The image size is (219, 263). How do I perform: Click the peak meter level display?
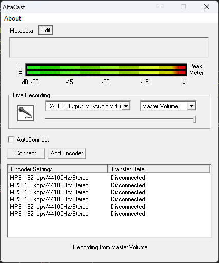(x=106, y=70)
